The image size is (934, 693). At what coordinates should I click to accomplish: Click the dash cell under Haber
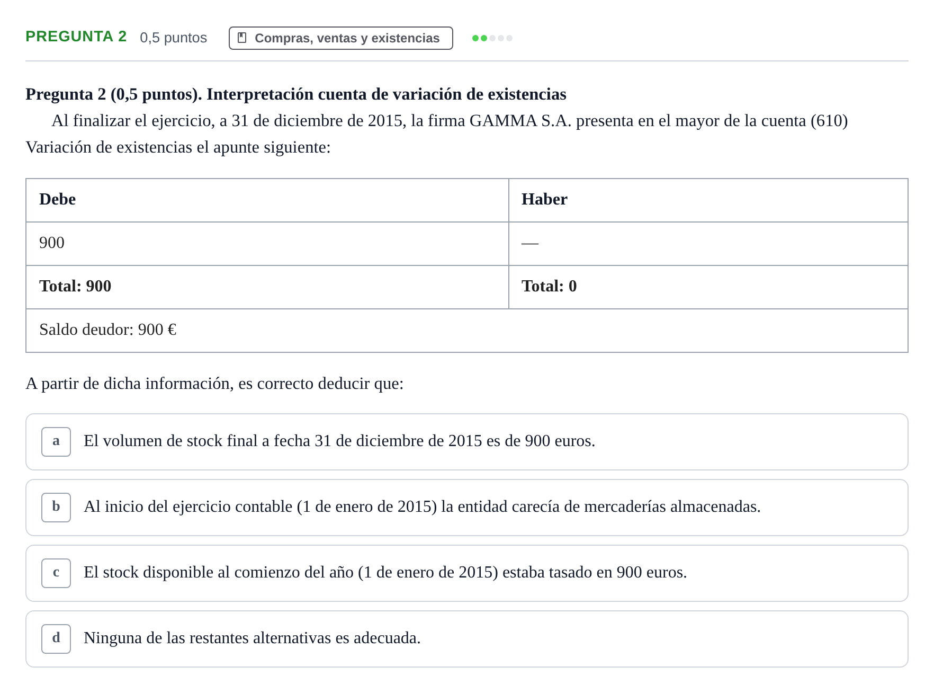(x=708, y=244)
